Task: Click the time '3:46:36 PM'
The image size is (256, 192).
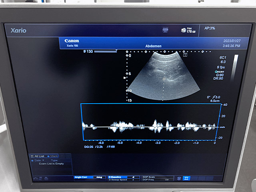Action: tap(231, 46)
